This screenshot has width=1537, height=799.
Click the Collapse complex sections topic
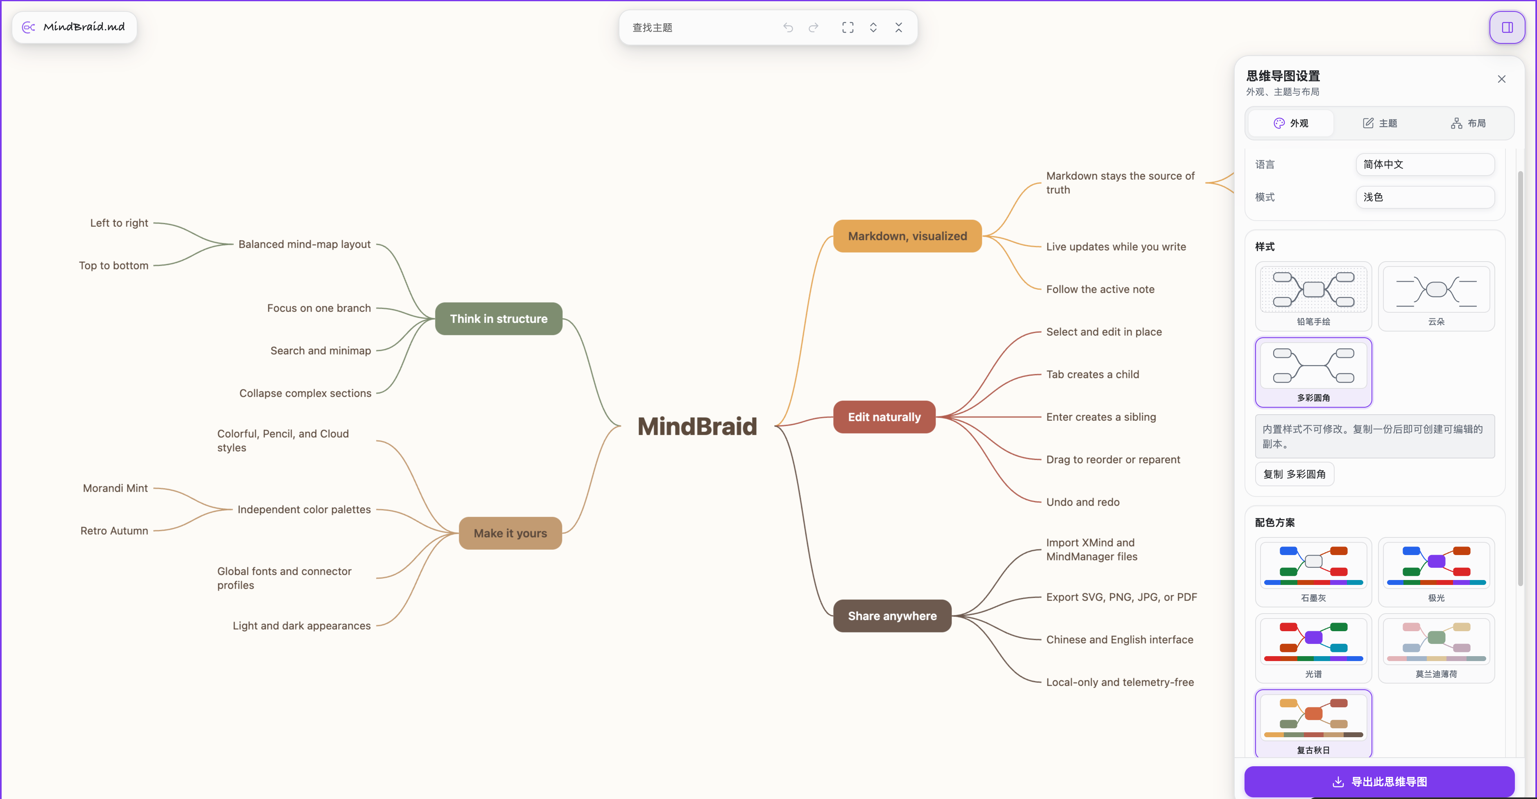pos(305,393)
